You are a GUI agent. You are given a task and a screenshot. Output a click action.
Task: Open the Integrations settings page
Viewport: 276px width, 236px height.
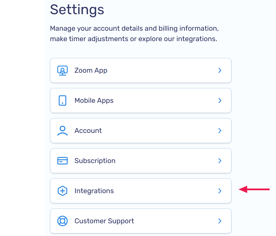coord(141,191)
